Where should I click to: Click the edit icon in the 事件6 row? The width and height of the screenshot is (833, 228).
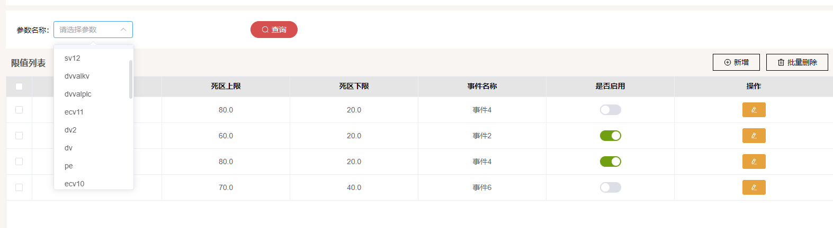coord(754,187)
